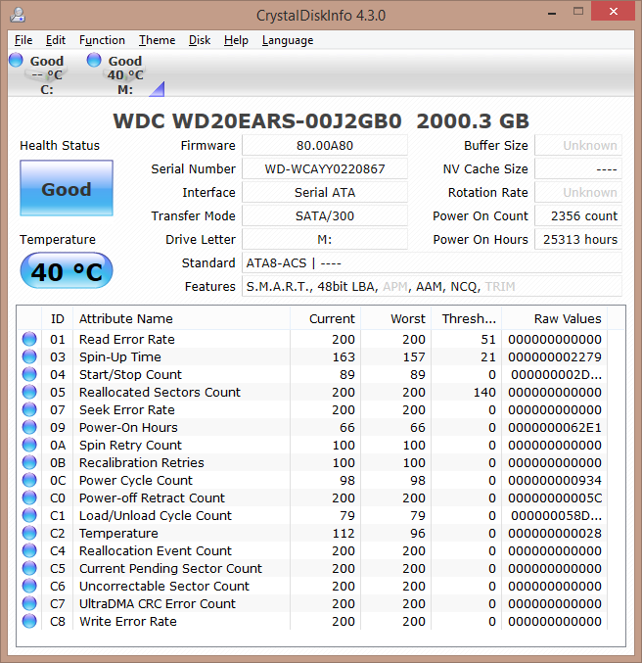Click status orb for Power-On Hours row
Image resolution: width=642 pixels, height=663 pixels.
29,428
